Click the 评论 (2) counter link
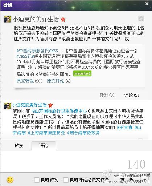Image resolution: width=152 pixels, height=186 pixels. click(x=132, y=95)
